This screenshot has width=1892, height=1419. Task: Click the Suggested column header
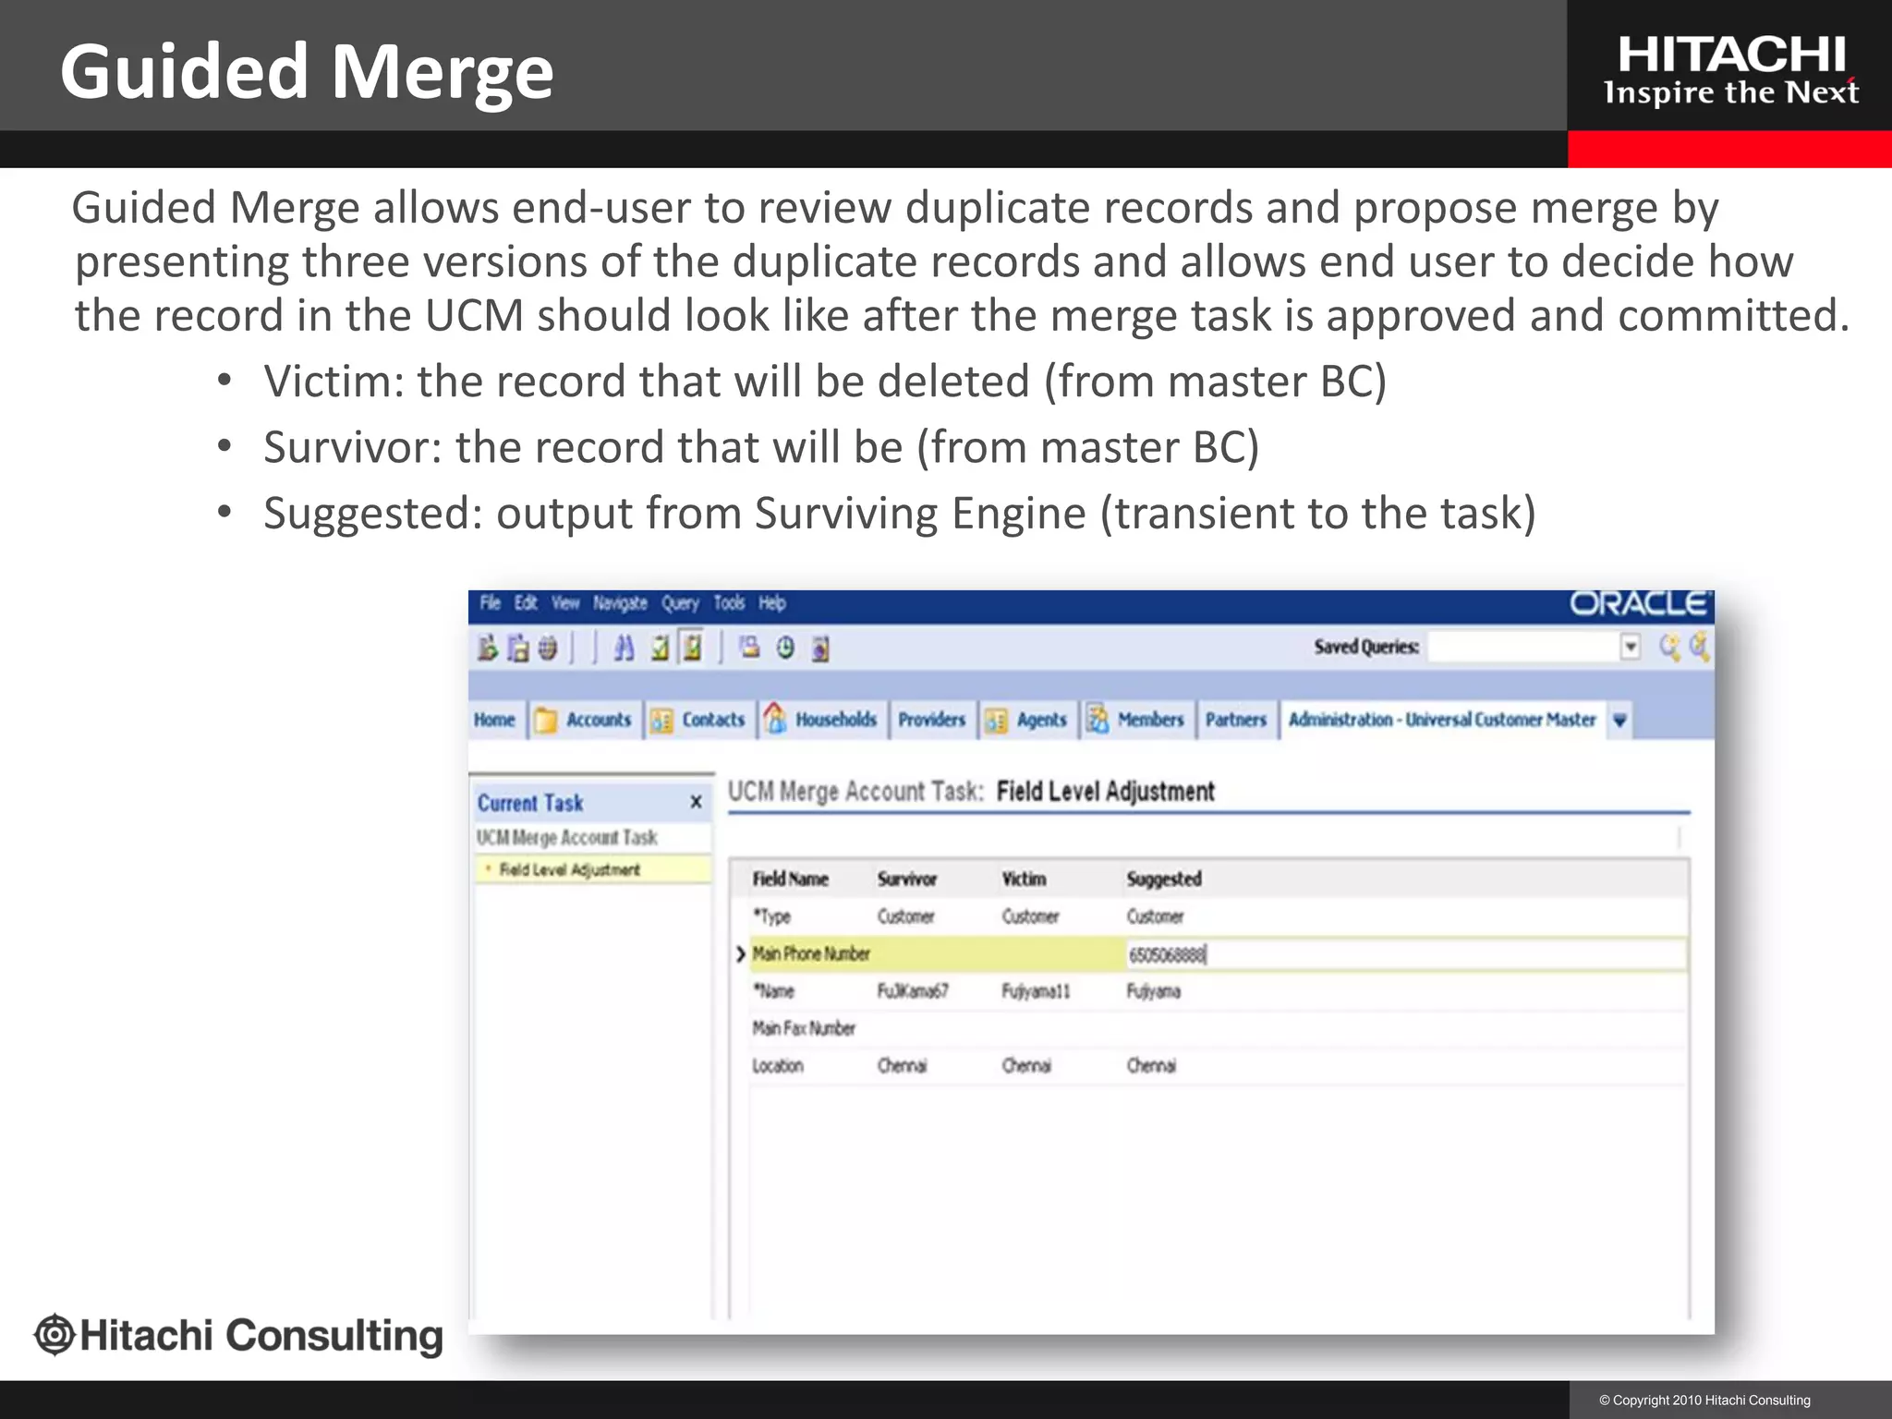click(1164, 879)
